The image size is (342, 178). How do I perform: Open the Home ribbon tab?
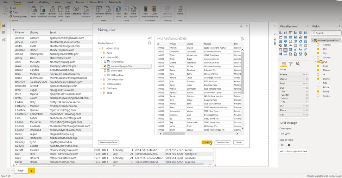click(x=18, y=2)
